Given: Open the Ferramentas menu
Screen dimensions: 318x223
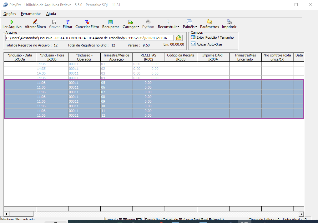Looking at the screenshot, I should (31, 14).
